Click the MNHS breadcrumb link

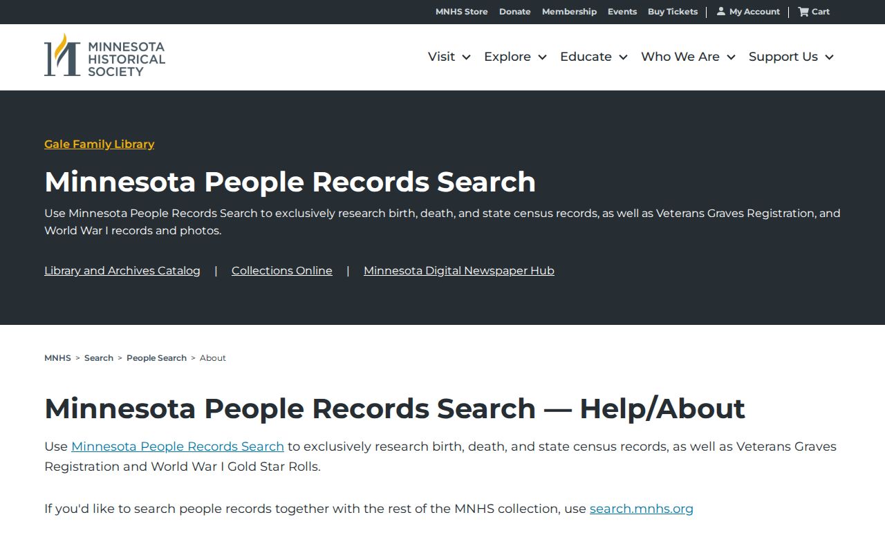[x=57, y=358]
